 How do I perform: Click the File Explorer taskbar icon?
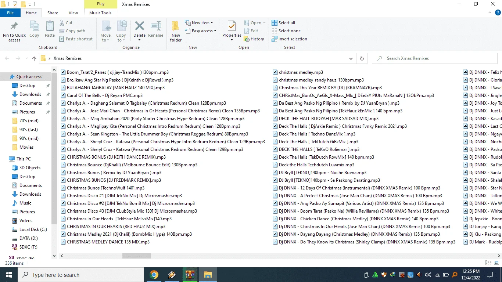(208, 275)
